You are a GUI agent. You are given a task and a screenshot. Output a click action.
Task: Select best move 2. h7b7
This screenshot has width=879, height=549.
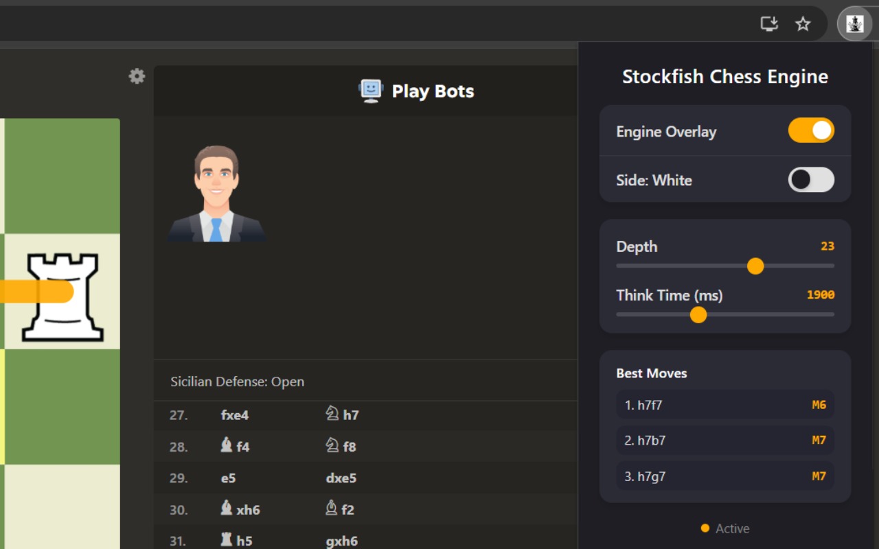(725, 440)
